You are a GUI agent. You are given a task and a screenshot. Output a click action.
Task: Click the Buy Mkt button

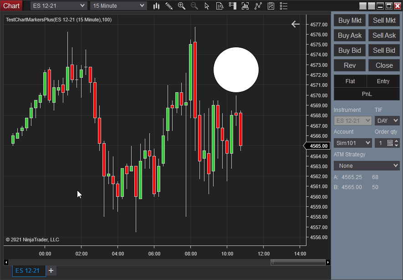click(349, 20)
